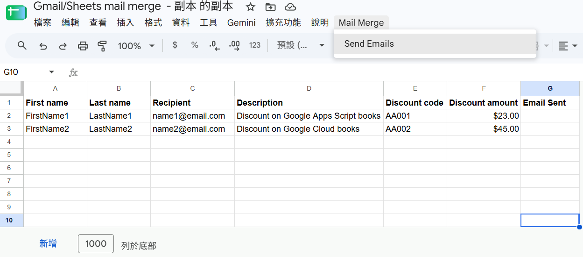Select cell with name2@email.com
The image size is (583, 257).
point(193,129)
